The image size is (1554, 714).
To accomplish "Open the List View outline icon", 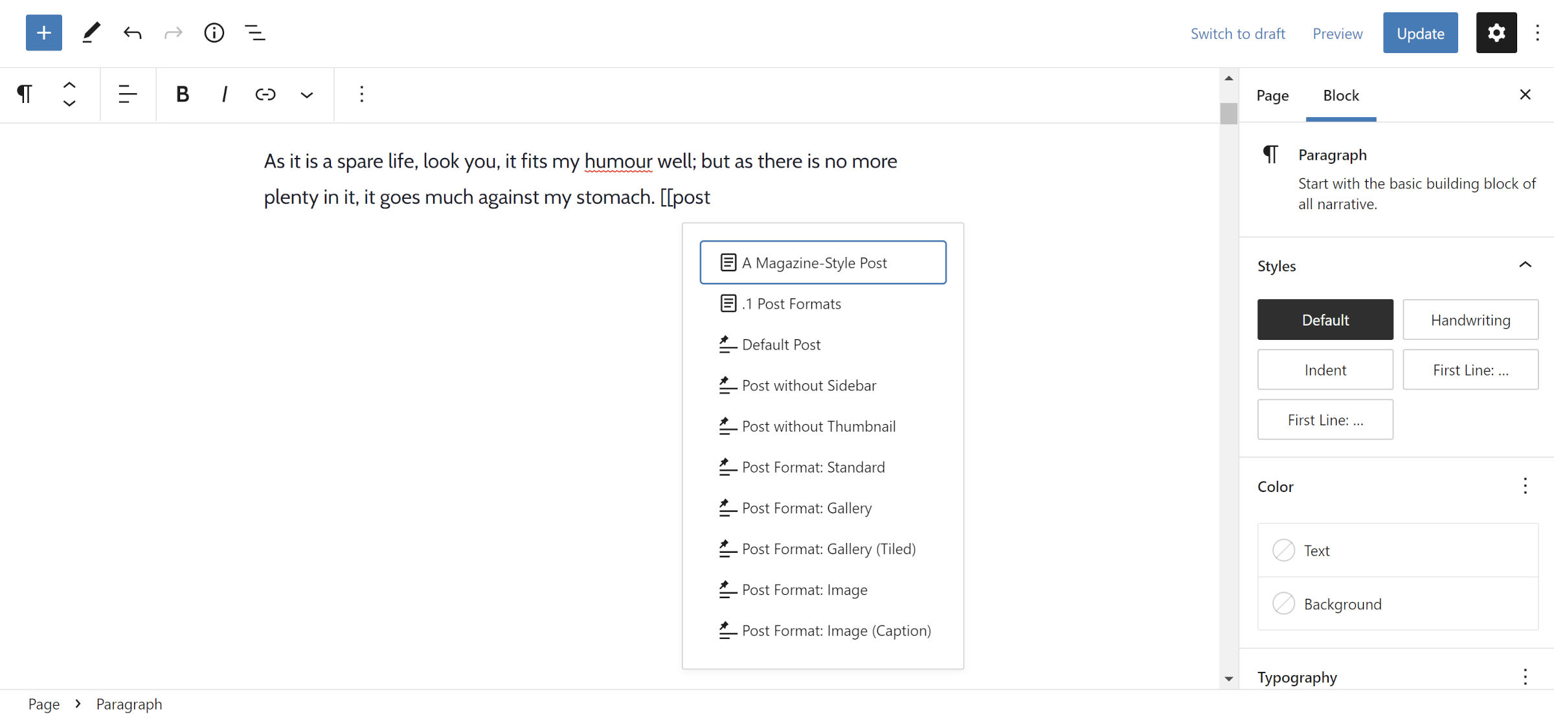I will (254, 32).
